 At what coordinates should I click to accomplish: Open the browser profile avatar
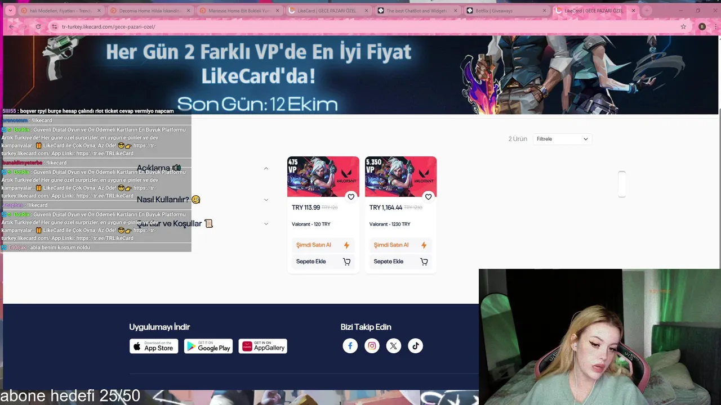coord(702,26)
